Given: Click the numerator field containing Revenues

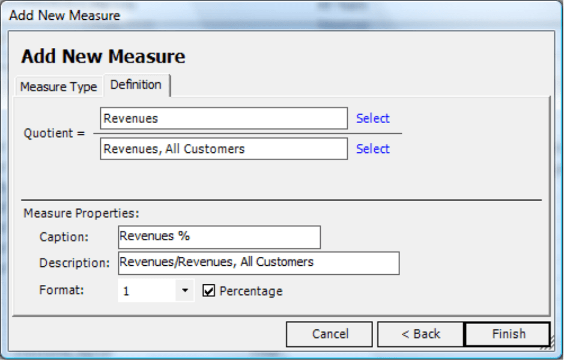Looking at the screenshot, I should [223, 118].
